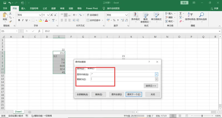Click the Increase Font Size icon
222x118 pixels.
pos(52,15)
